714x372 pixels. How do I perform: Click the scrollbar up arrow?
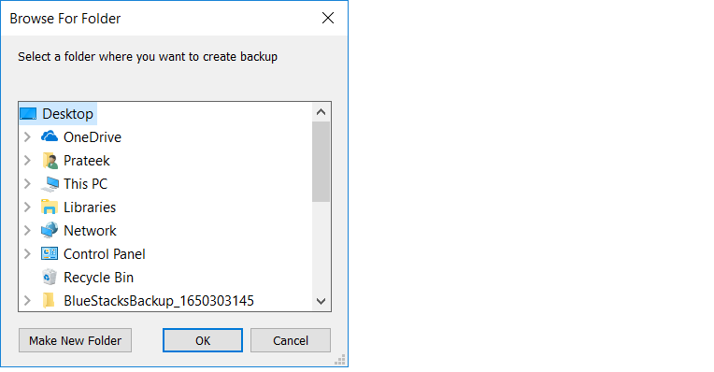pyautogui.click(x=321, y=112)
